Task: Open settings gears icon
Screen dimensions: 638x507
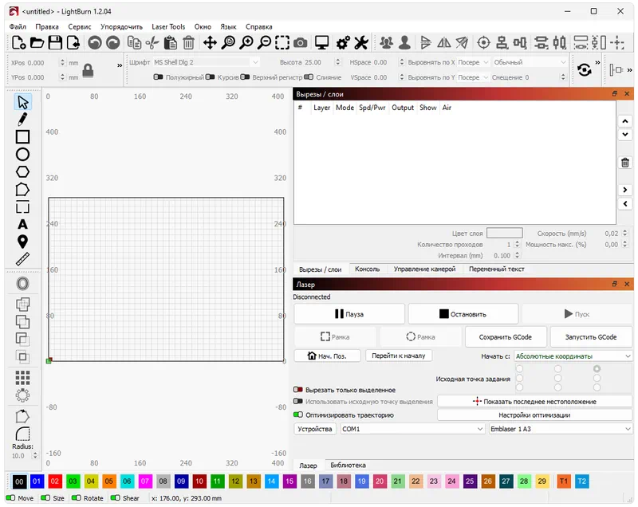Action: [x=343, y=42]
